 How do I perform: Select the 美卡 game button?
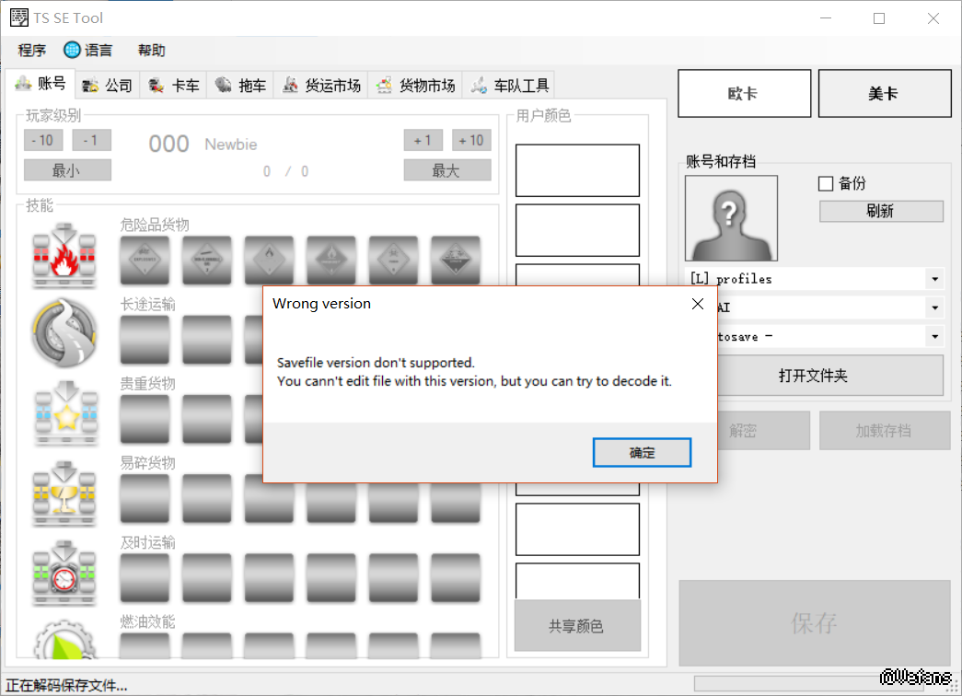point(885,93)
